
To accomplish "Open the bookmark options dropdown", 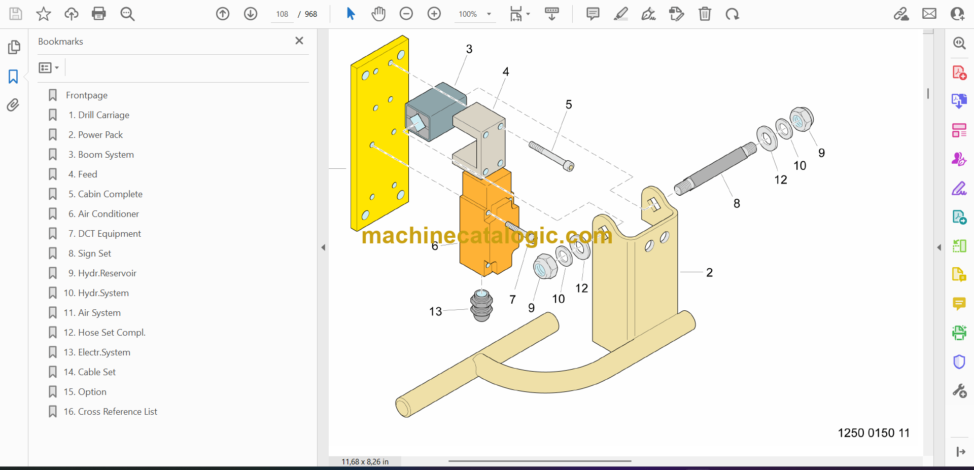I will (x=48, y=67).
